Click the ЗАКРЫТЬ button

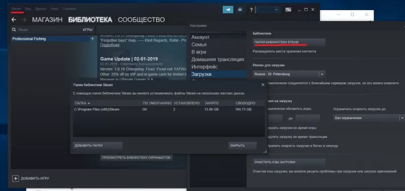click(x=242, y=146)
